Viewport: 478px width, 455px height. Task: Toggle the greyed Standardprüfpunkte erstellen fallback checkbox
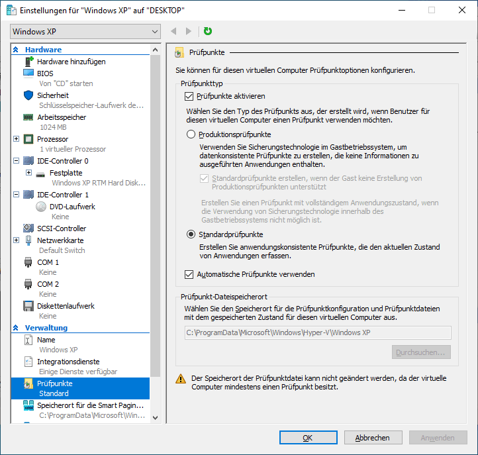204,178
